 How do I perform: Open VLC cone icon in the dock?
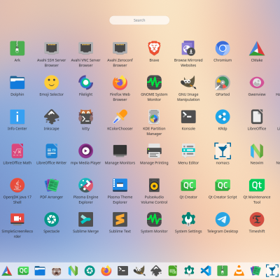point(239,271)
